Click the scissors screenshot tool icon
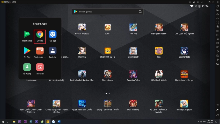Screen dimensions: 220x124 pos(217,39)
